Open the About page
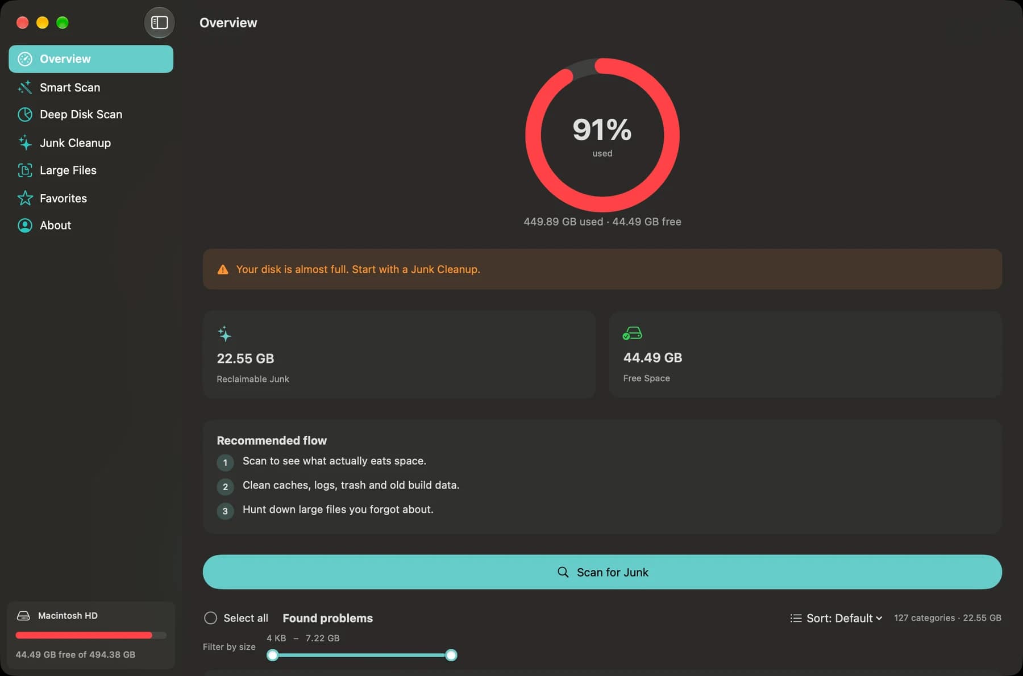Screen dimensions: 1023x676 [91, 226]
